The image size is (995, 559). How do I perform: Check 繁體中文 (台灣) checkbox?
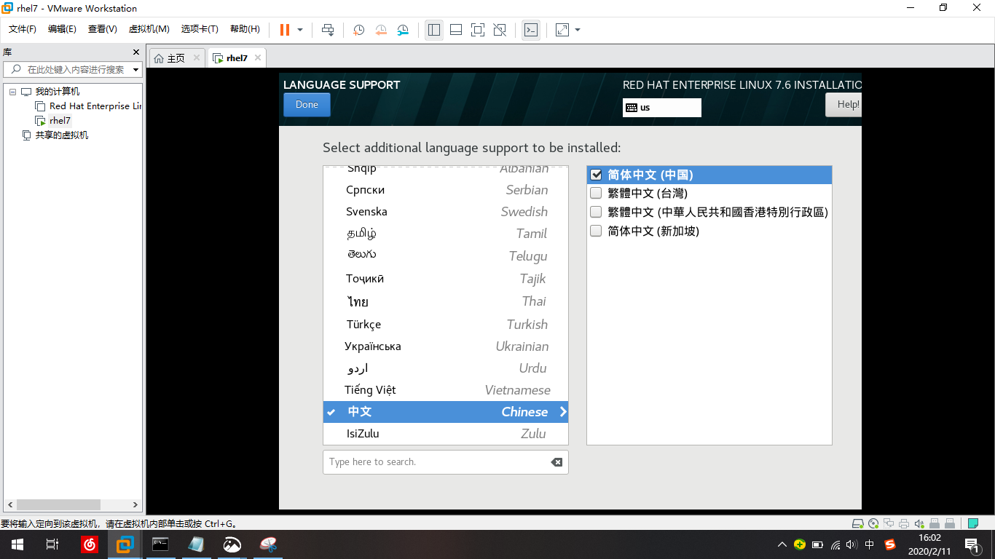(596, 194)
